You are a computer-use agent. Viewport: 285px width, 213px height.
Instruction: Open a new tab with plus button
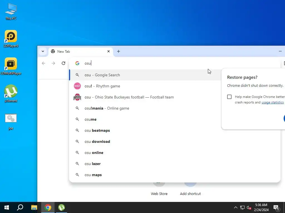coord(119,51)
